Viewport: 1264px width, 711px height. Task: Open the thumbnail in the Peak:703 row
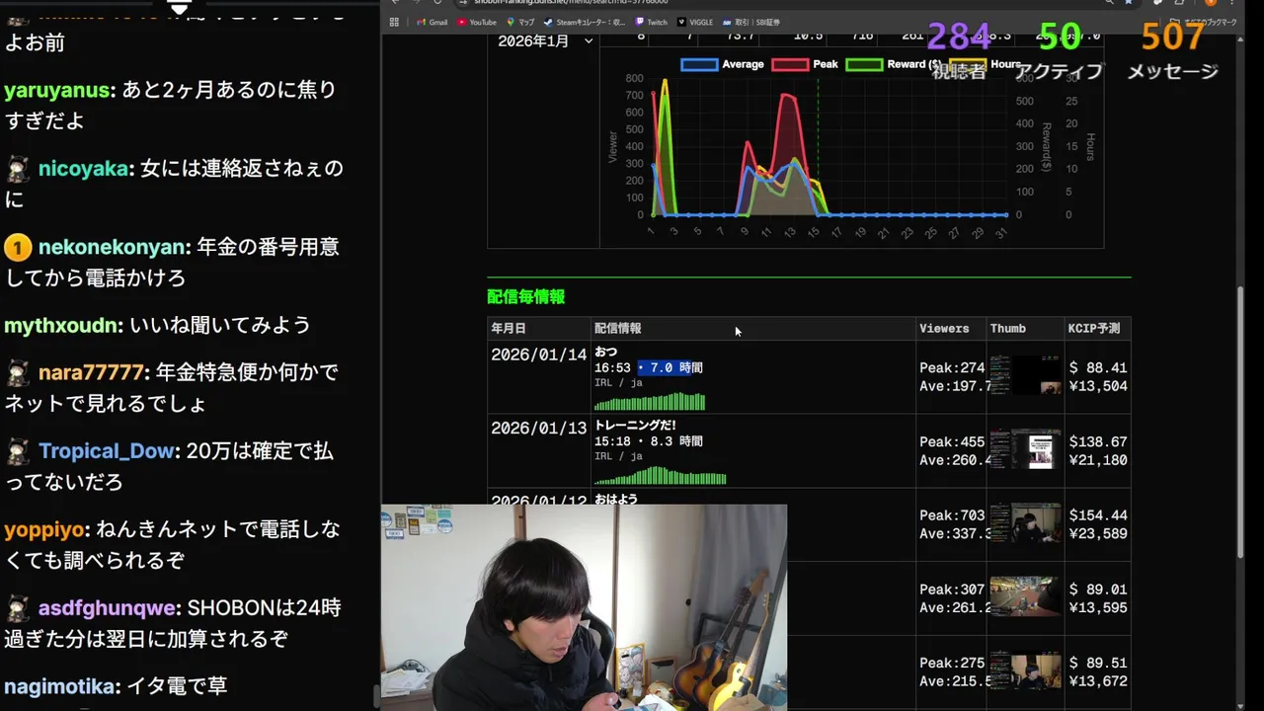click(x=1026, y=523)
